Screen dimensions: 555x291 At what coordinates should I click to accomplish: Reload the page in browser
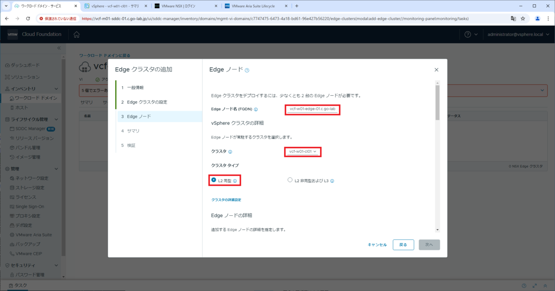coord(28,18)
